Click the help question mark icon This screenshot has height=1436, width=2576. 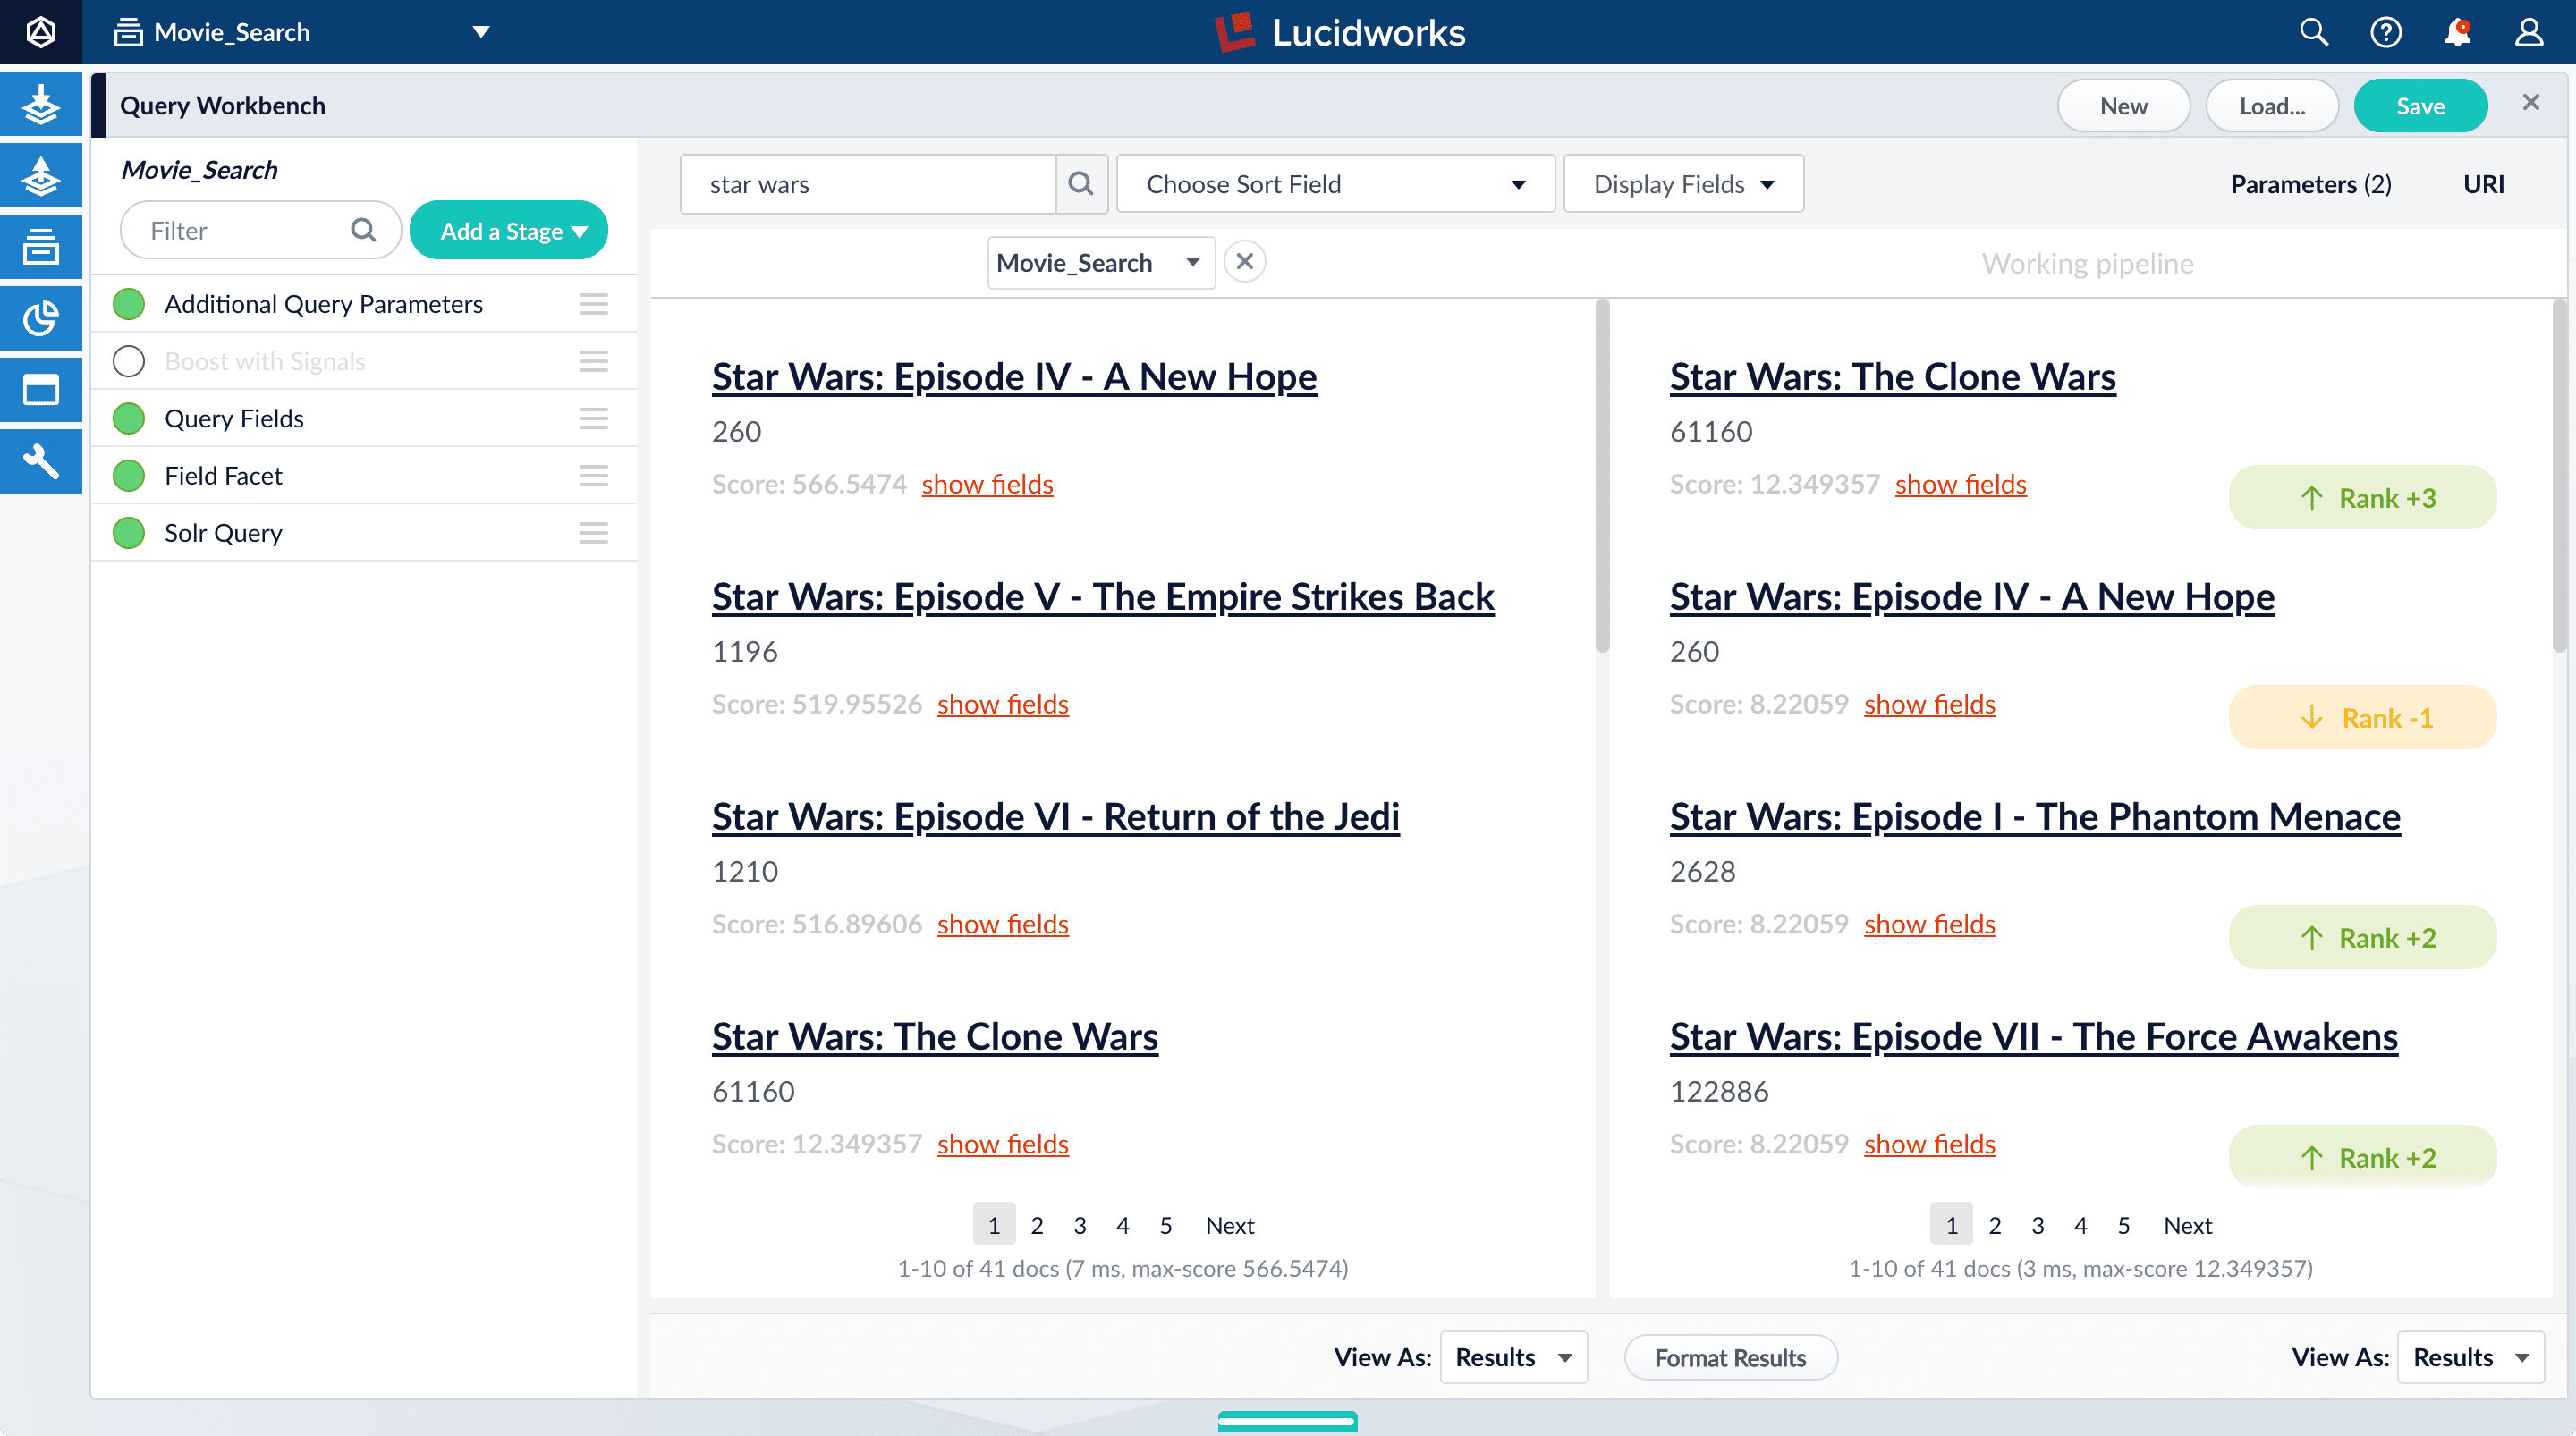click(x=2385, y=32)
